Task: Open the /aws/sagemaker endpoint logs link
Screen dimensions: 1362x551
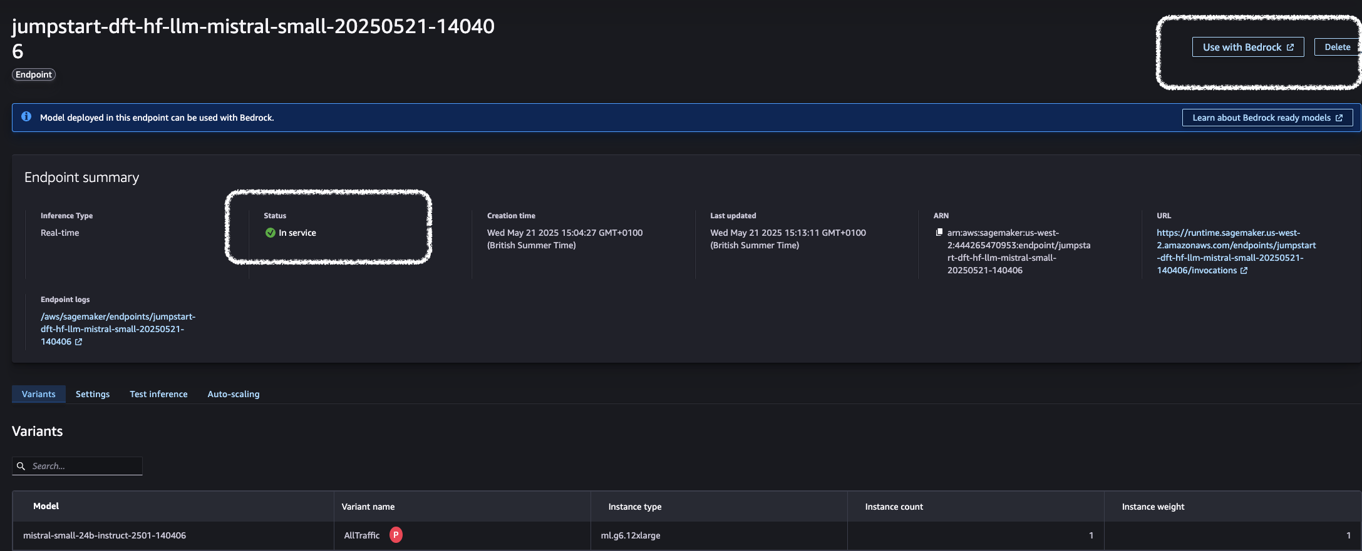Action: [x=118, y=329]
